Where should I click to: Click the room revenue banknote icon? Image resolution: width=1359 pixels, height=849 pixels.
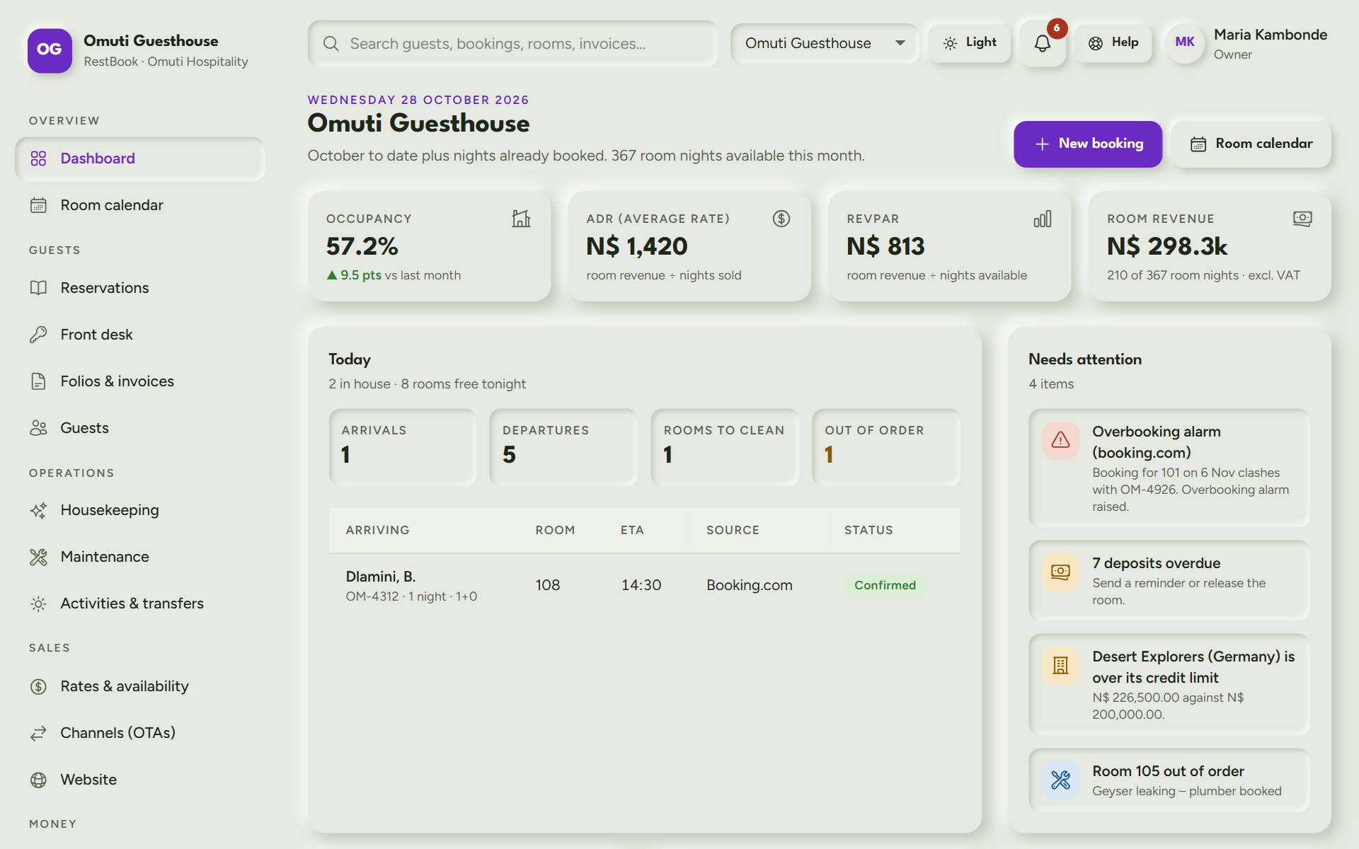click(1302, 219)
